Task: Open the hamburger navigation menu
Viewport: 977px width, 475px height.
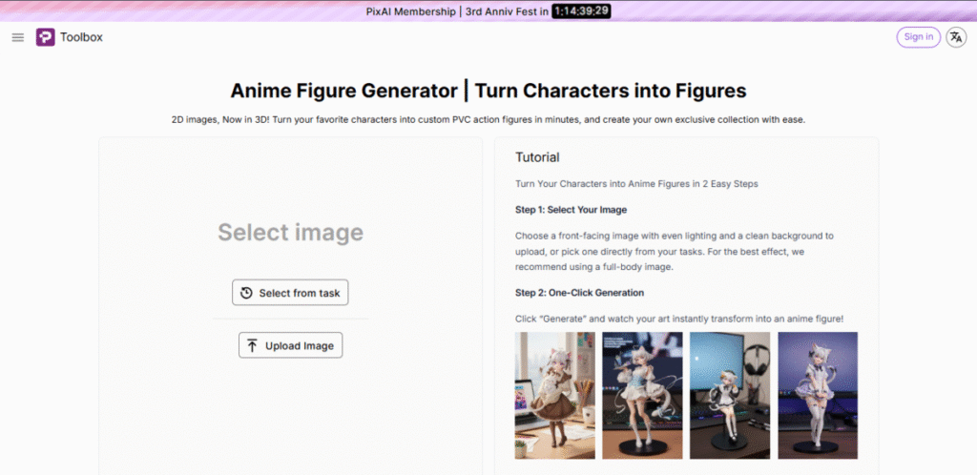Action: pyautogui.click(x=18, y=37)
